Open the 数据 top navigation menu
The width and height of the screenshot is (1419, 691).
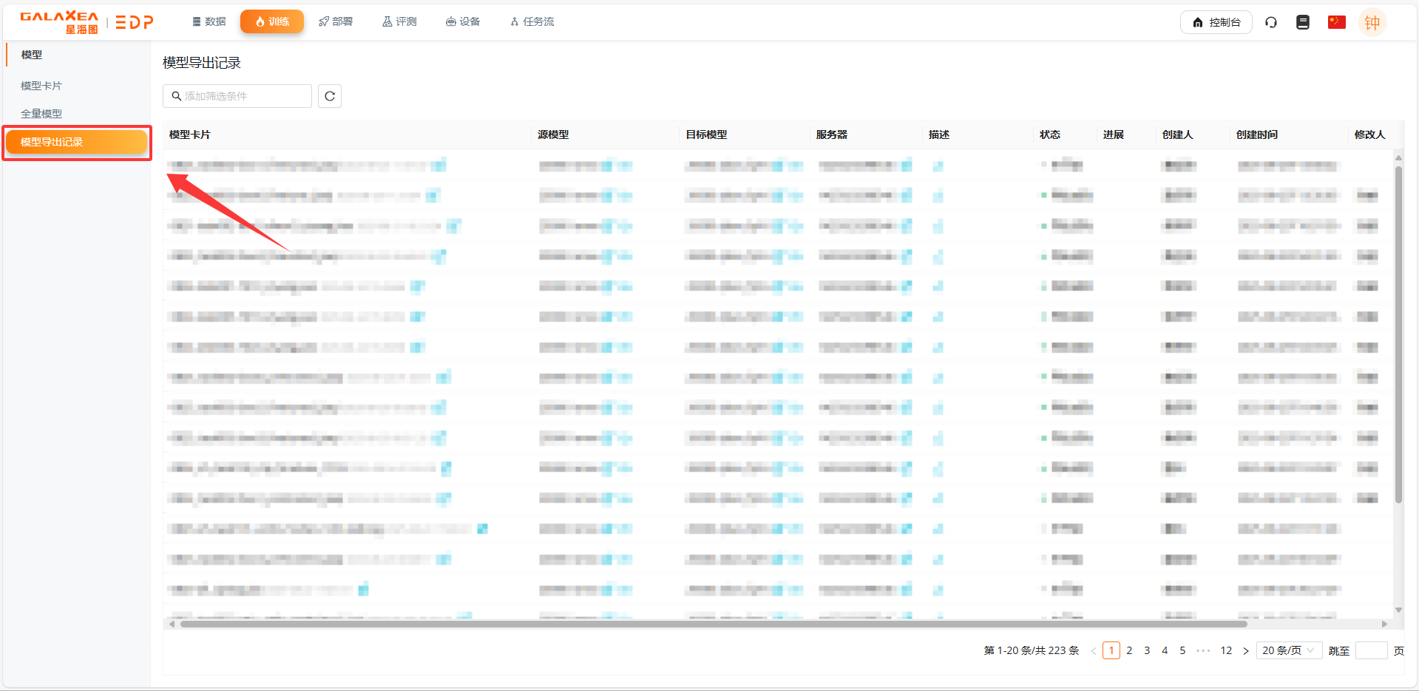point(209,21)
